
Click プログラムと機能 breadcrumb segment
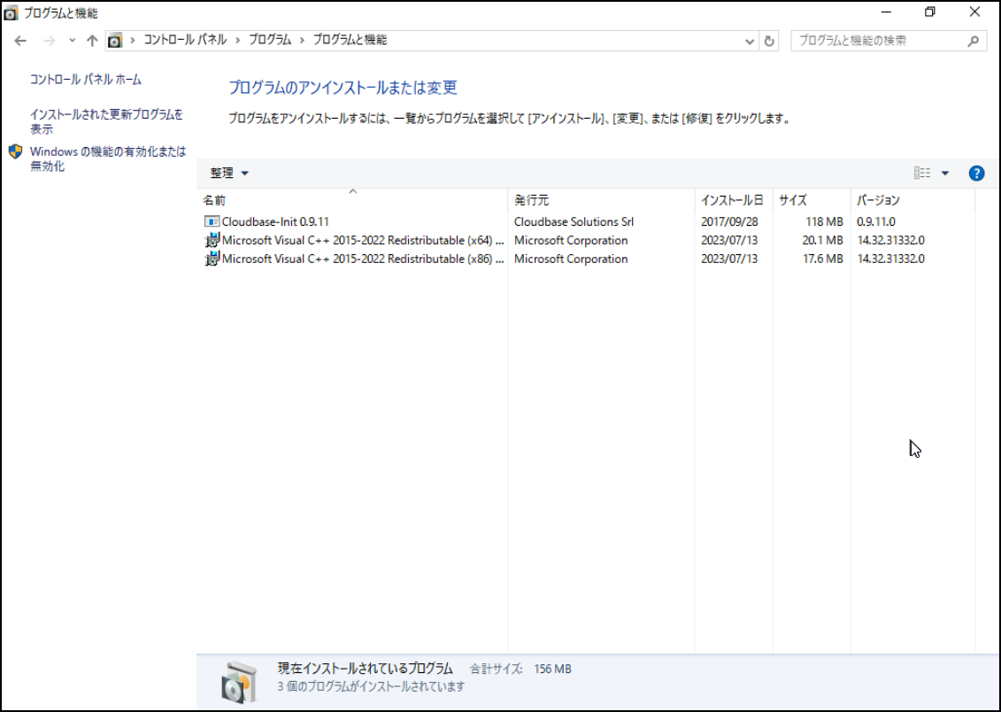pos(350,40)
